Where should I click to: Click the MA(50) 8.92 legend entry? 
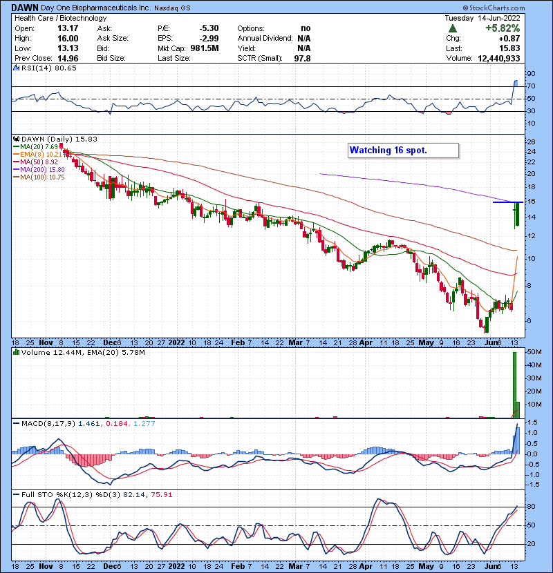36,162
